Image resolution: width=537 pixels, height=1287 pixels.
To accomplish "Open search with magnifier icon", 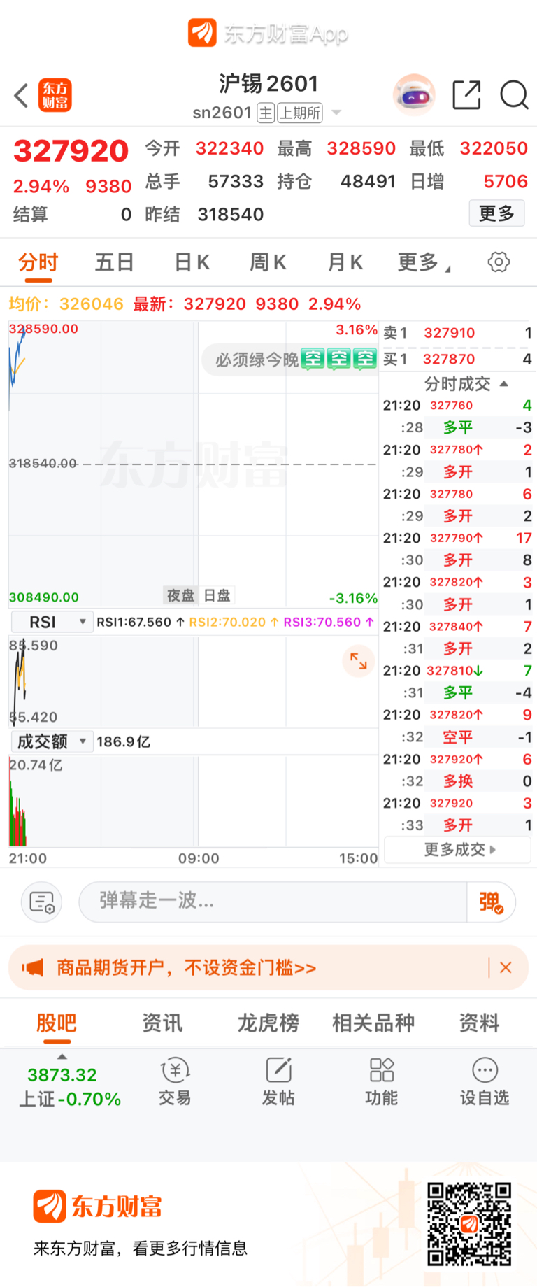I will click(x=514, y=95).
